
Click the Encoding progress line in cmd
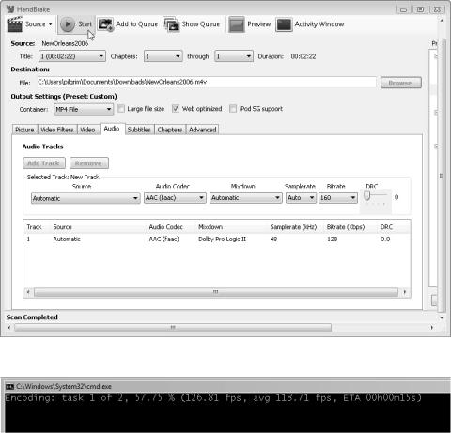click(x=213, y=398)
